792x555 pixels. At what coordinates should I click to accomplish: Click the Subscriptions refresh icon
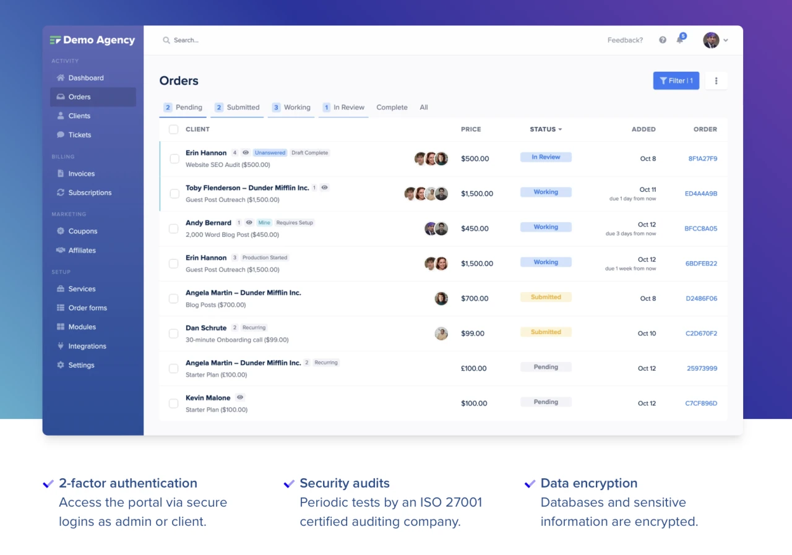tap(61, 192)
